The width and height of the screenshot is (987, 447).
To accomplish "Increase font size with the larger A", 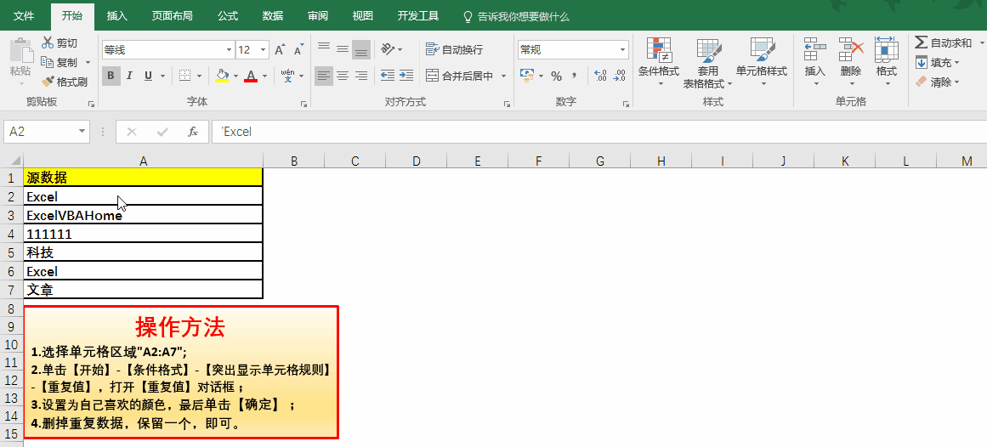I will (280, 50).
